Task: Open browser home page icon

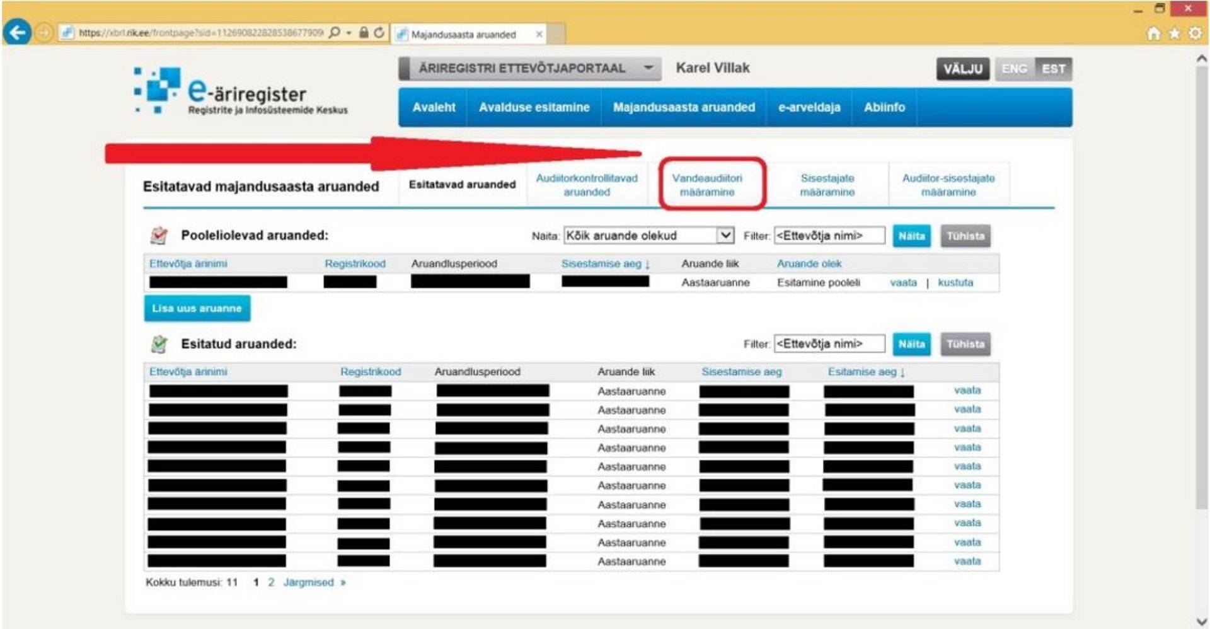Action: [x=1153, y=33]
